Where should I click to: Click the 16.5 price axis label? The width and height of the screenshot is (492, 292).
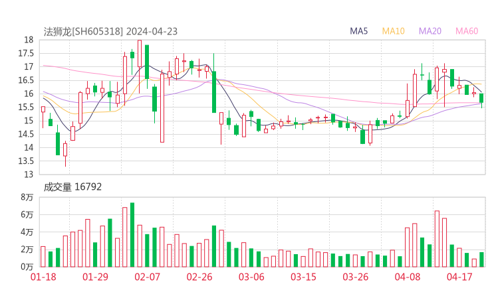point(26,80)
